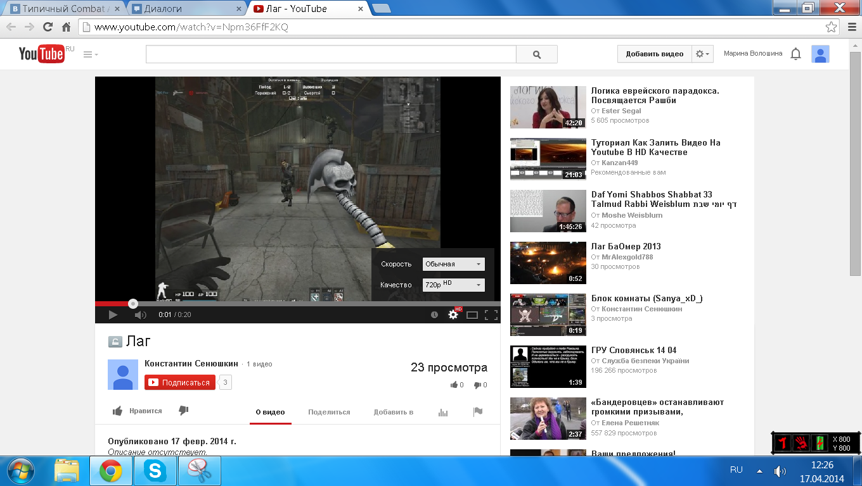Open the Snipping Tool taskbar icon
The height and width of the screenshot is (486, 862).
[200, 471]
